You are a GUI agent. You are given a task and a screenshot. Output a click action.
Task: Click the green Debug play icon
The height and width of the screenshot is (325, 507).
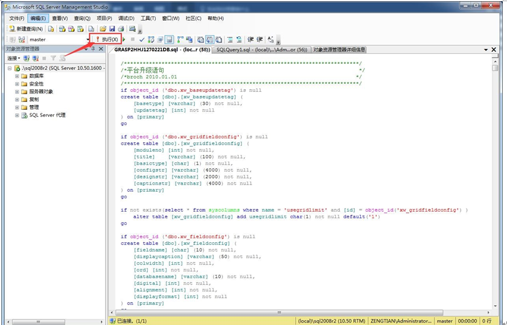124,39
